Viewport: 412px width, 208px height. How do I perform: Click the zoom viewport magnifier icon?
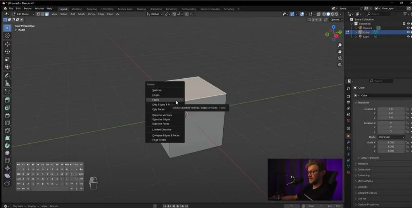340,45
